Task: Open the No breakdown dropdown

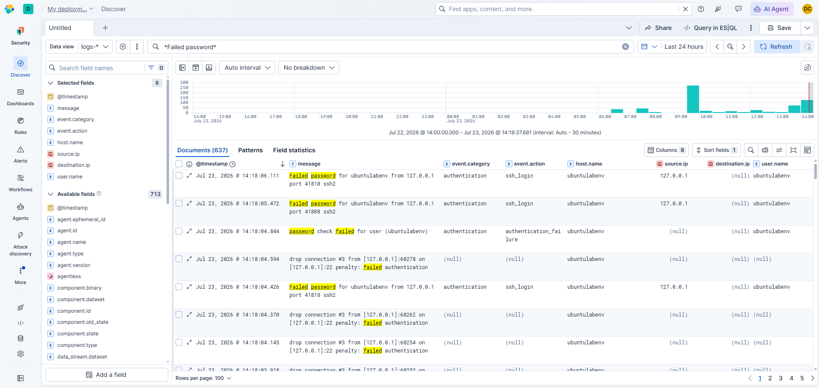Action: (309, 68)
